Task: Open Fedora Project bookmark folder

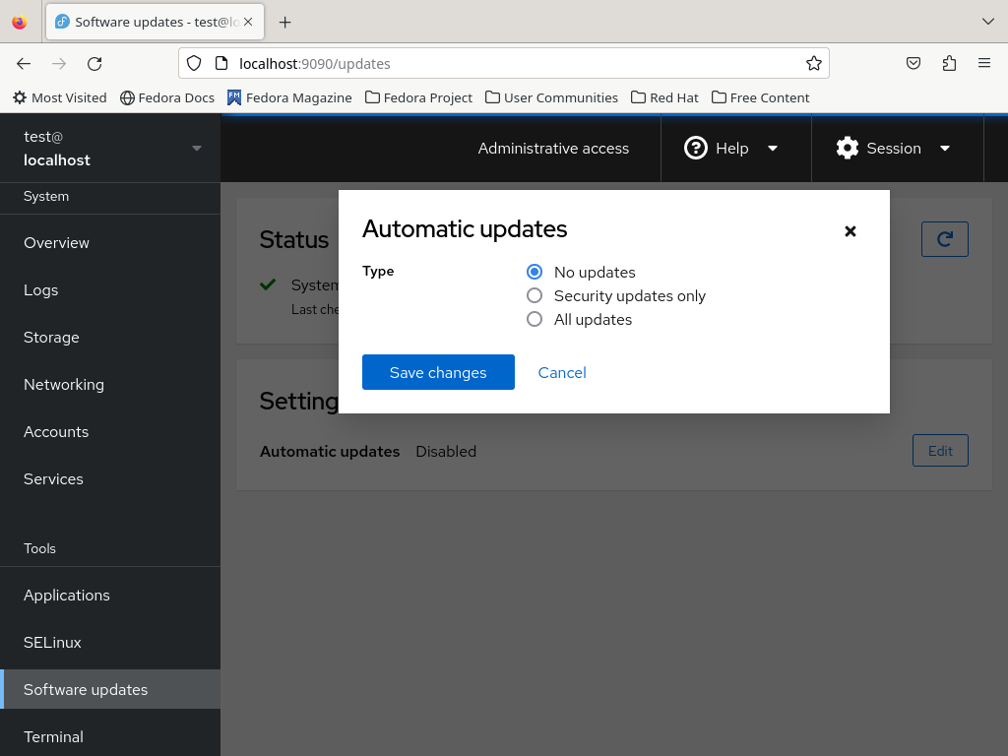Action: tap(418, 97)
